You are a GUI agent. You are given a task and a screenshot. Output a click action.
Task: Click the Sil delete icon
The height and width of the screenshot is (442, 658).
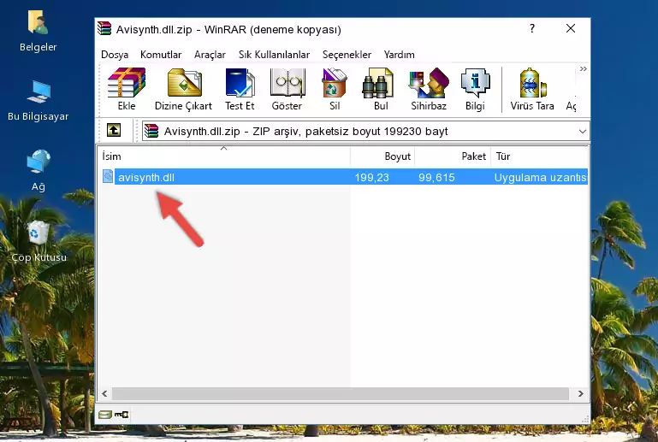(x=335, y=89)
